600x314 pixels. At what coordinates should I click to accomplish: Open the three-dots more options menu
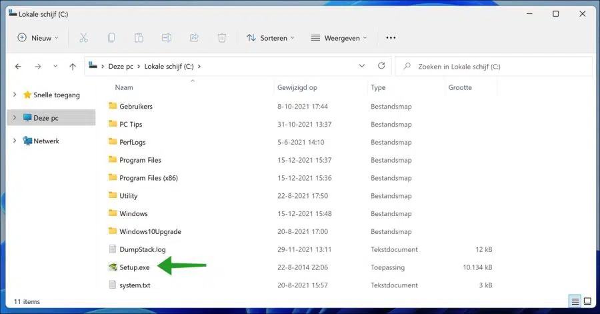(x=391, y=37)
